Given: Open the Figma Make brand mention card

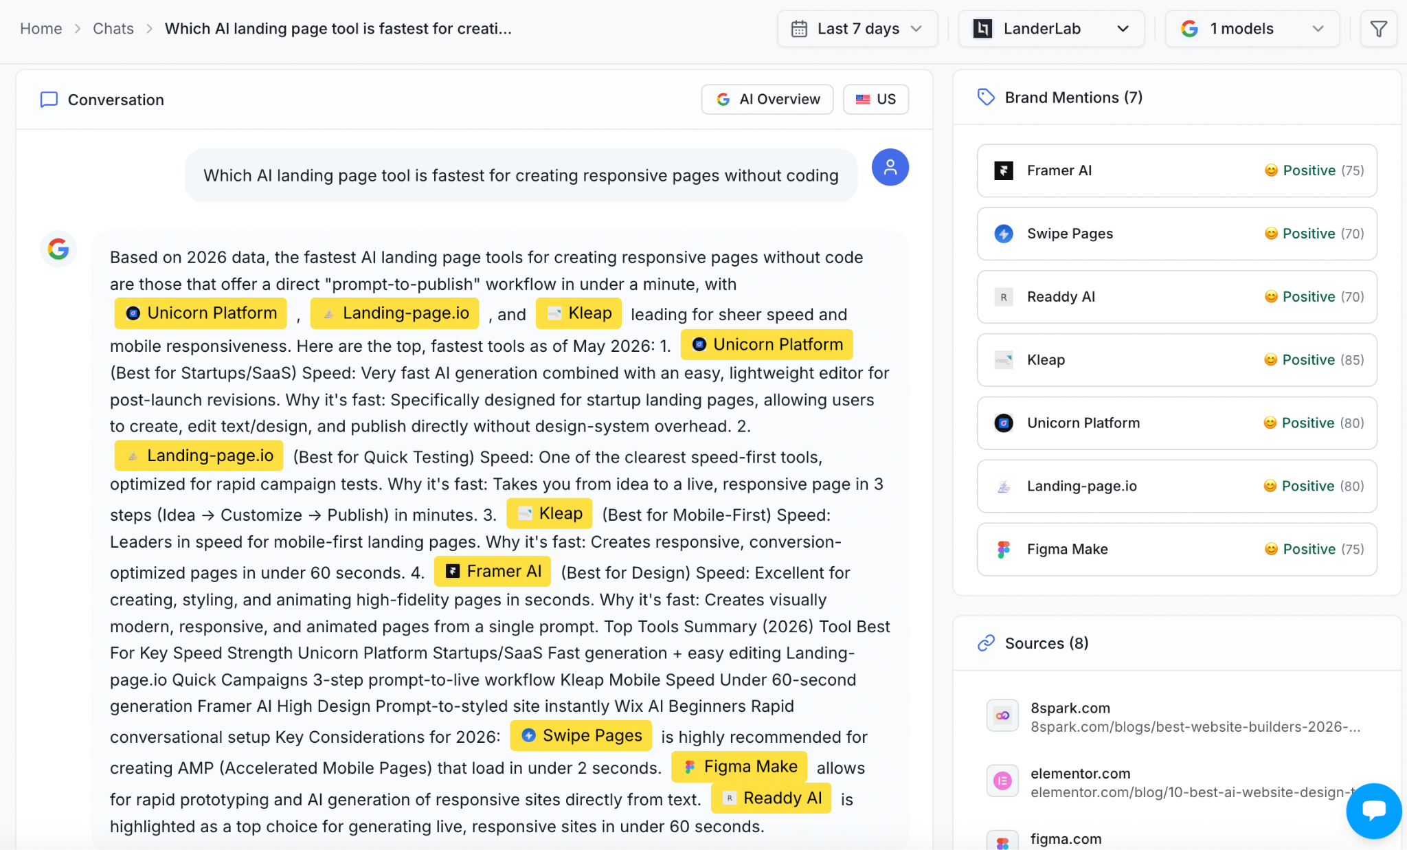Looking at the screenshot, I should [1177, 550].
